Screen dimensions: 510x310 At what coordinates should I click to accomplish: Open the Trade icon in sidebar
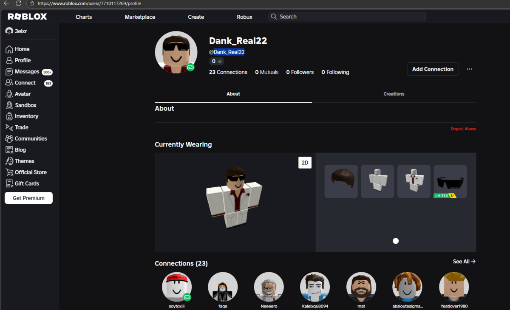click(x=9, y=127)
